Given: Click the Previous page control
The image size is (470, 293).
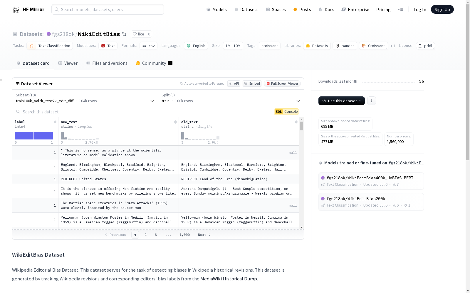Looking at the screenshot, I should coord(115,235).
